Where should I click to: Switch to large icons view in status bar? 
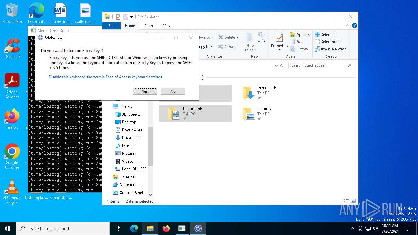[353, 201]
